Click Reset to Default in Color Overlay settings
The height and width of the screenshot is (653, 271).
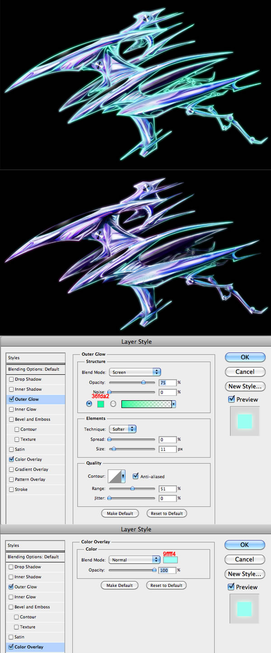[x=166, y=585]
